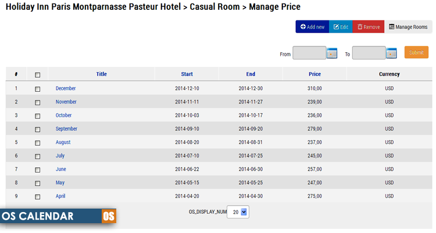This screenshot has height=233, width=436.
Task: Sort table by Title column
Action: click(102, 74)
